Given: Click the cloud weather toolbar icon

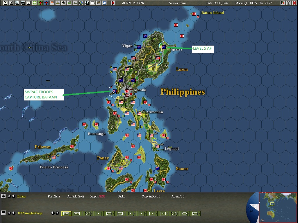Looking at the screenshot, I should click(x=104, y=3).
